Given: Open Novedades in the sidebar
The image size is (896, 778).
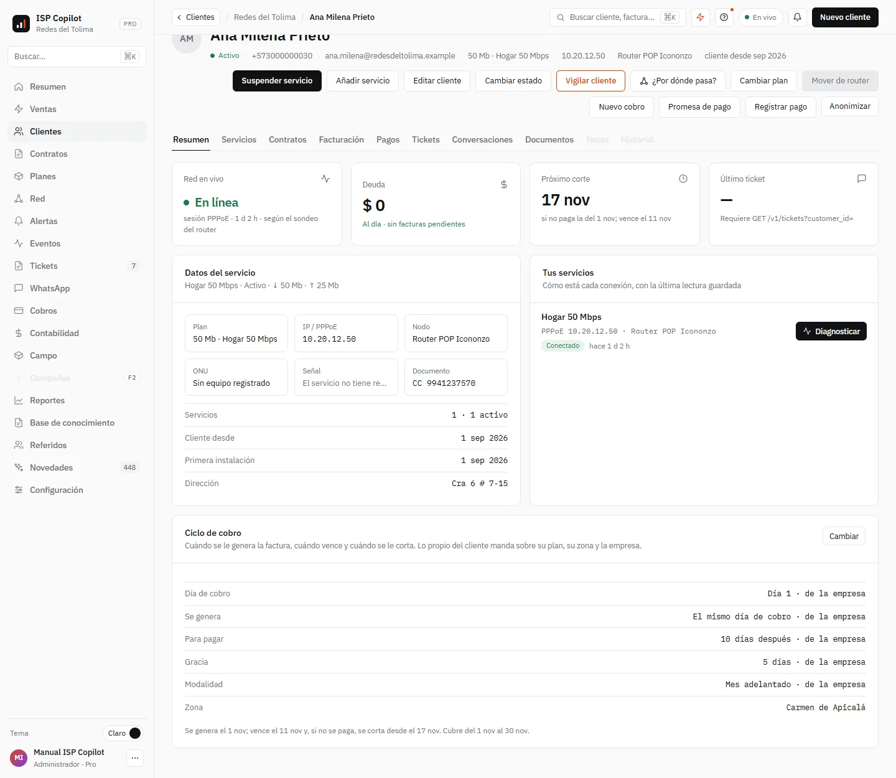Looking at the screenshot, I should pyautogui.click(x=77, y=467).
